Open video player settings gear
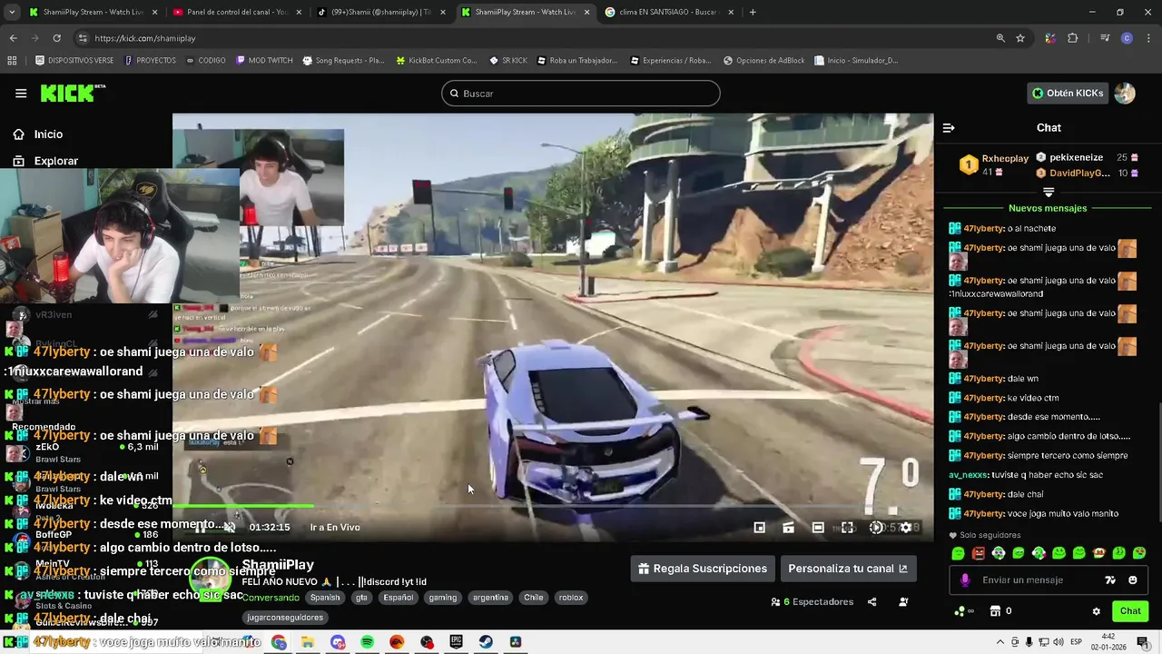The height and width of the screenshot is (654, 1162). 905,527
